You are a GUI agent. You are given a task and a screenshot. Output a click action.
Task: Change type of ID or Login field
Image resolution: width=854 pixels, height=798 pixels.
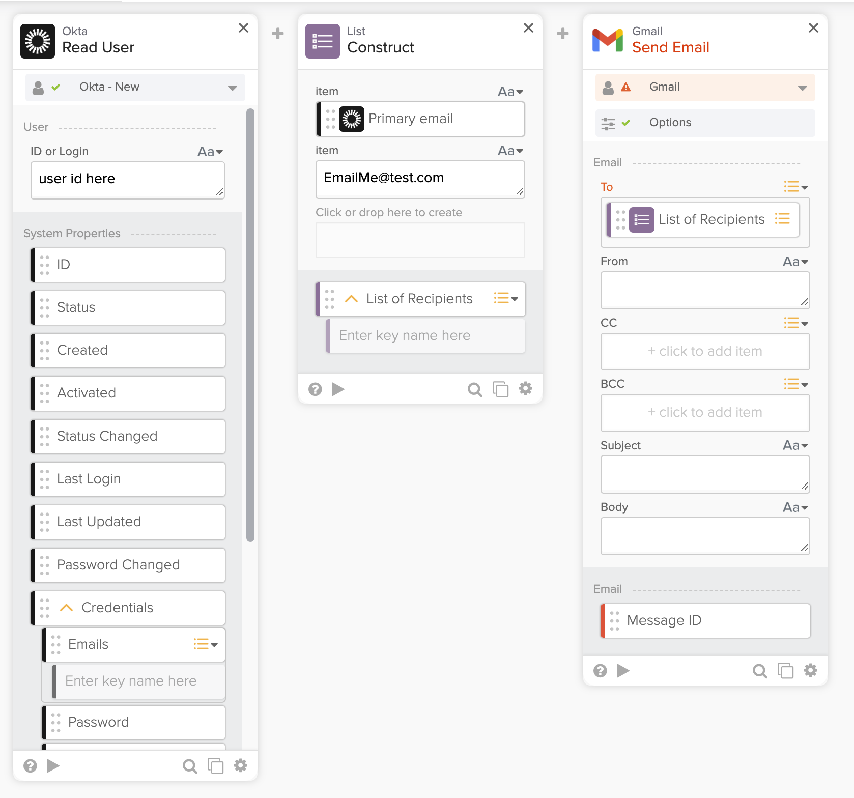point(210,152)
